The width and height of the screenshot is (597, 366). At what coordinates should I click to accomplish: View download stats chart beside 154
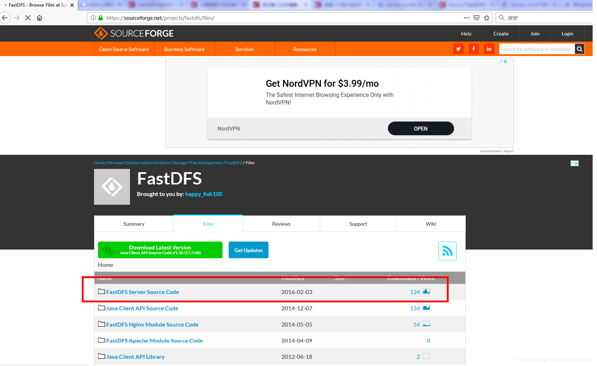pyautogui.click(x=426, y=308)
